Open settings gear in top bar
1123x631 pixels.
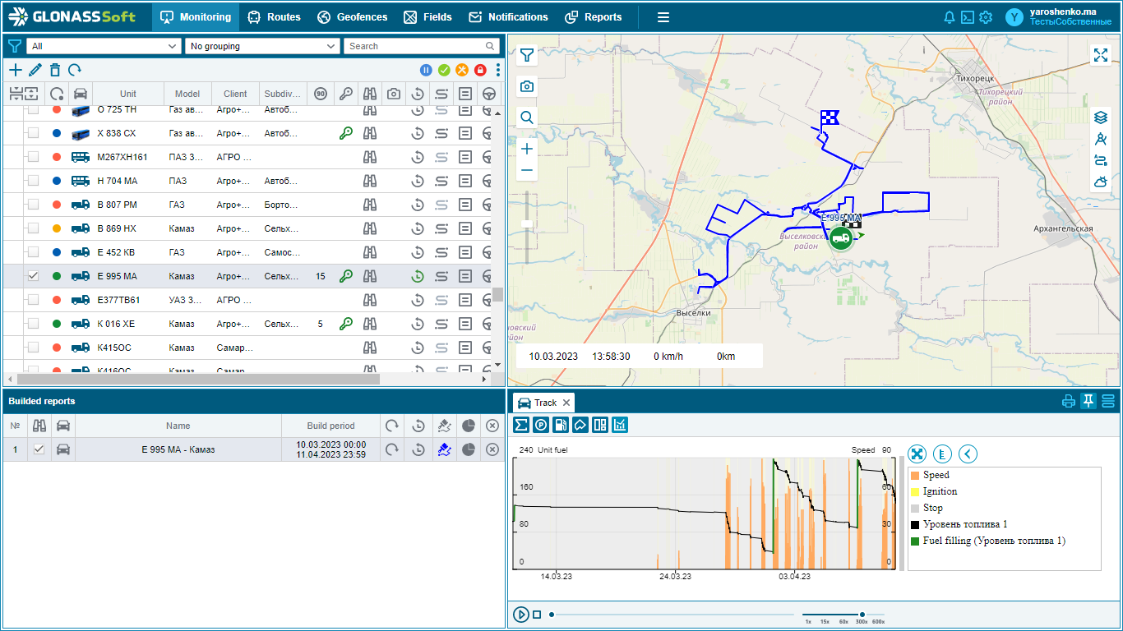click(986, 17)
